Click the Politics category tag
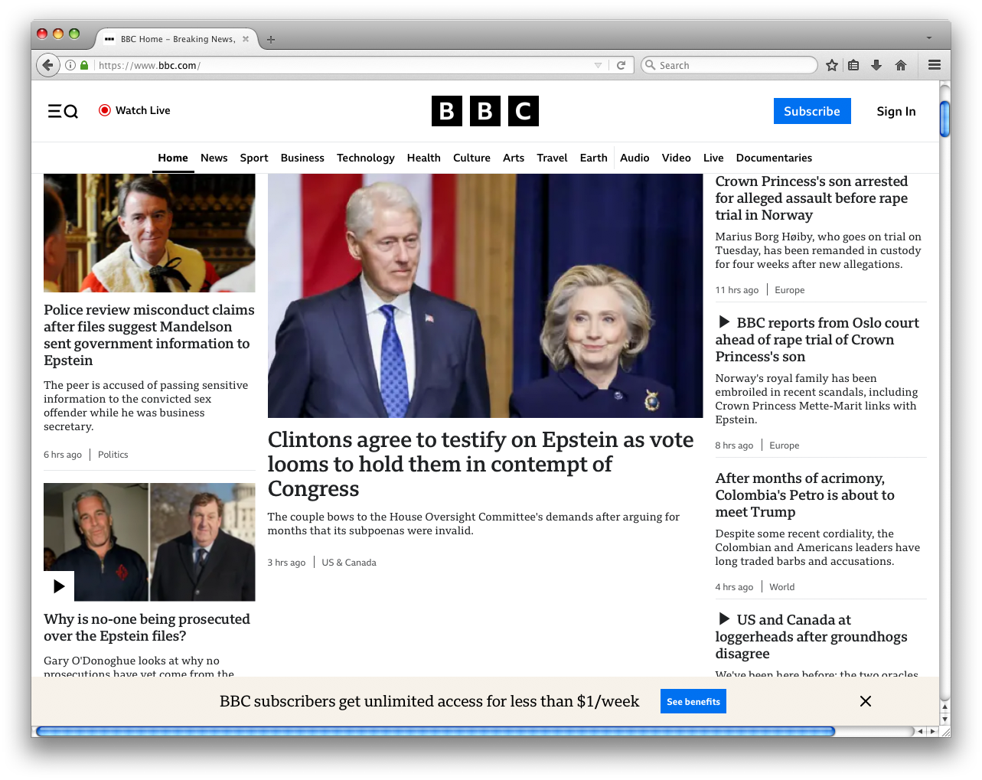982x780 pixels. [113, 455]
